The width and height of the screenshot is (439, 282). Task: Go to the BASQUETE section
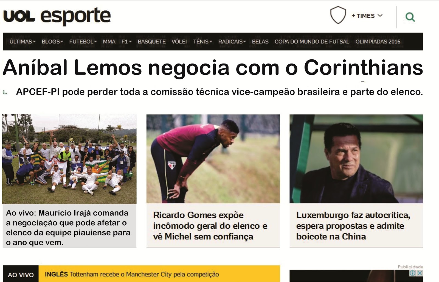click(x=152, y=42)
